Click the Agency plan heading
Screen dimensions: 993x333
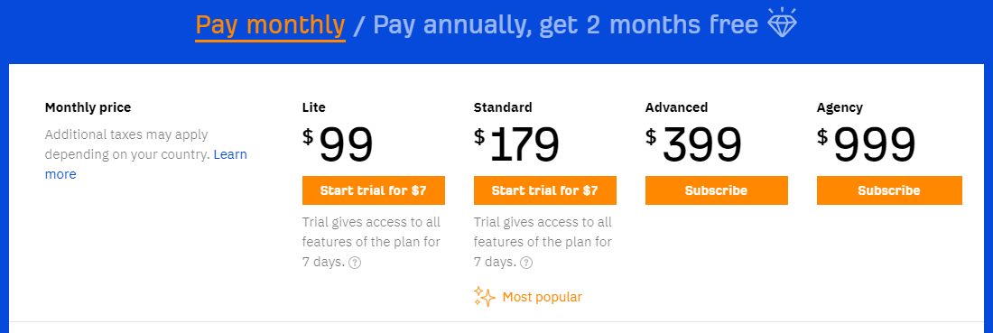(x=840, y=108)
